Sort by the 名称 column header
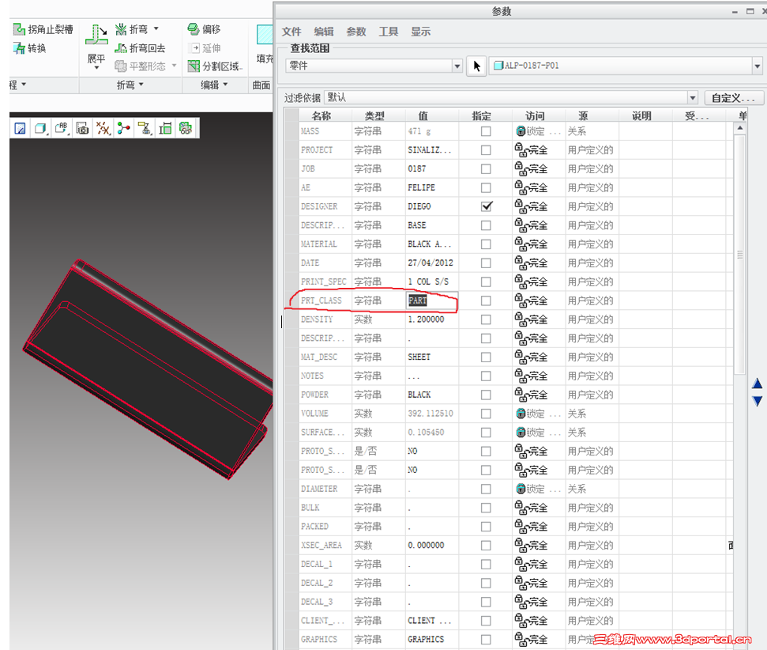767x650 pixels. [321, 116]
